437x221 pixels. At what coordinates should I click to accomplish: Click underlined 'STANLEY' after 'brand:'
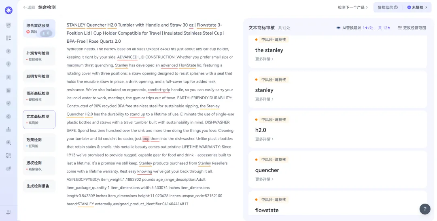coord(86,204)
